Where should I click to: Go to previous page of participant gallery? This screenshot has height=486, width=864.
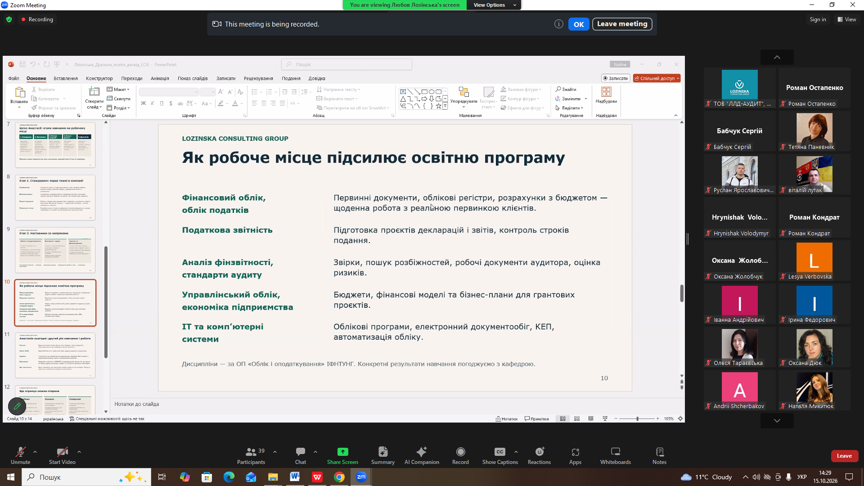(x=777, y=57)
